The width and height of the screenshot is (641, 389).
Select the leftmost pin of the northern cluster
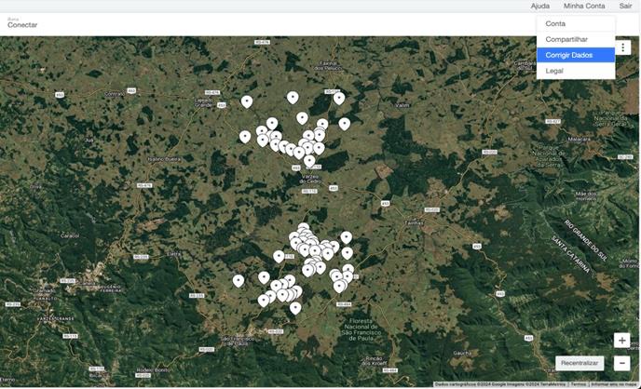(x=245, y=136)
